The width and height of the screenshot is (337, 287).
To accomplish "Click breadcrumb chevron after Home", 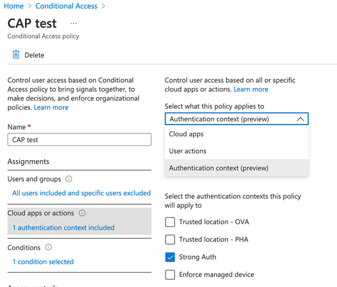I will (29, 6).
